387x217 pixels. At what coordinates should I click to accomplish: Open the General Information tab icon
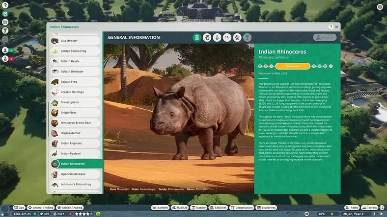click(x=197, y=38)
